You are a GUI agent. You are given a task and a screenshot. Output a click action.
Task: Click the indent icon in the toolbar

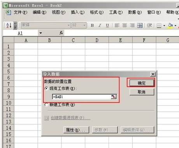(x=149, y=25)
